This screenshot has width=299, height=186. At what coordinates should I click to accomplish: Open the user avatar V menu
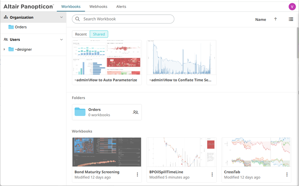click(292, 7)
